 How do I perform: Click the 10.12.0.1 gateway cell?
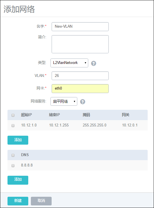130,125
